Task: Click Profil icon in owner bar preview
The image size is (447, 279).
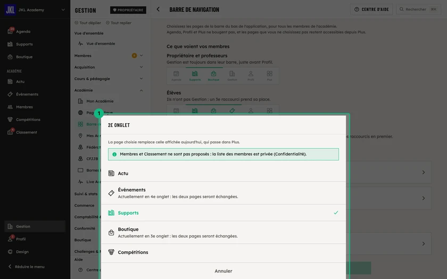Action: coord(251,74)
